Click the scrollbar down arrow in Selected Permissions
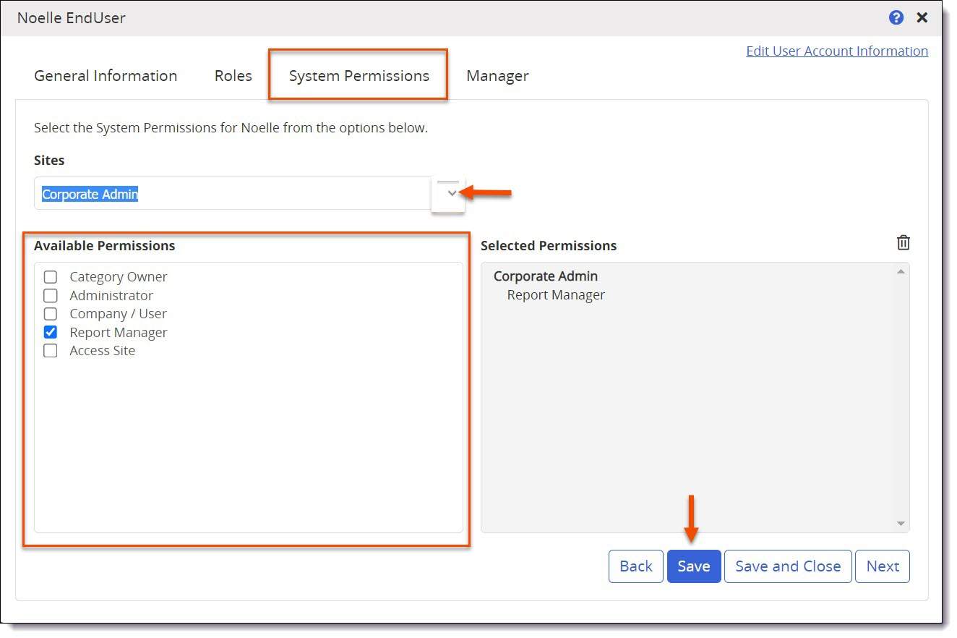This screenshot has height=638, width=957. pos(900,522)
